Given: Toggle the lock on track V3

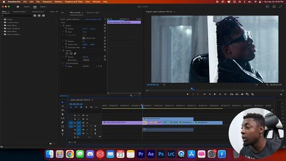Looking at the screenshot, I should (x=75, y=115).
